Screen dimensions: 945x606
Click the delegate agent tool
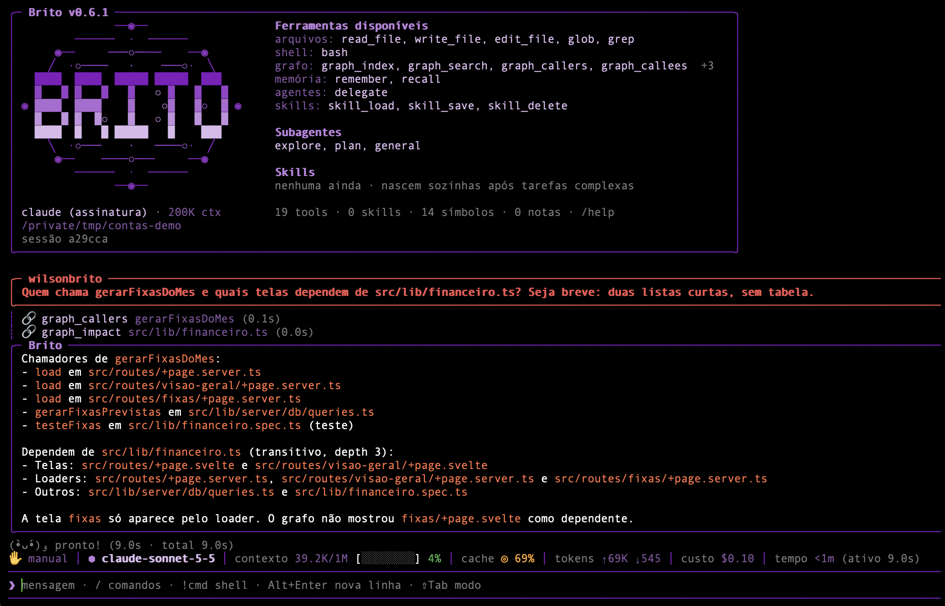click(361, 92)
